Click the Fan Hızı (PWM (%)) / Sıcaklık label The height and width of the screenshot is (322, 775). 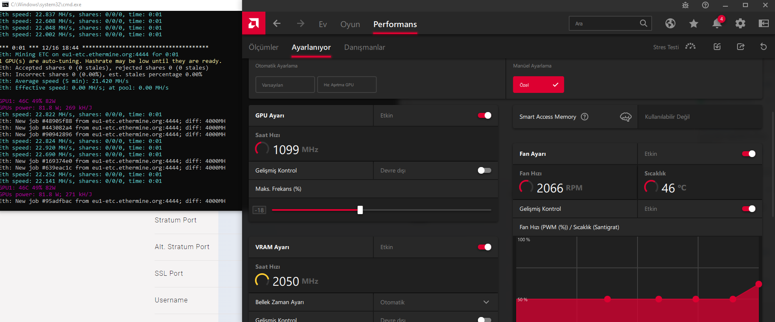[x=569, y=227]
